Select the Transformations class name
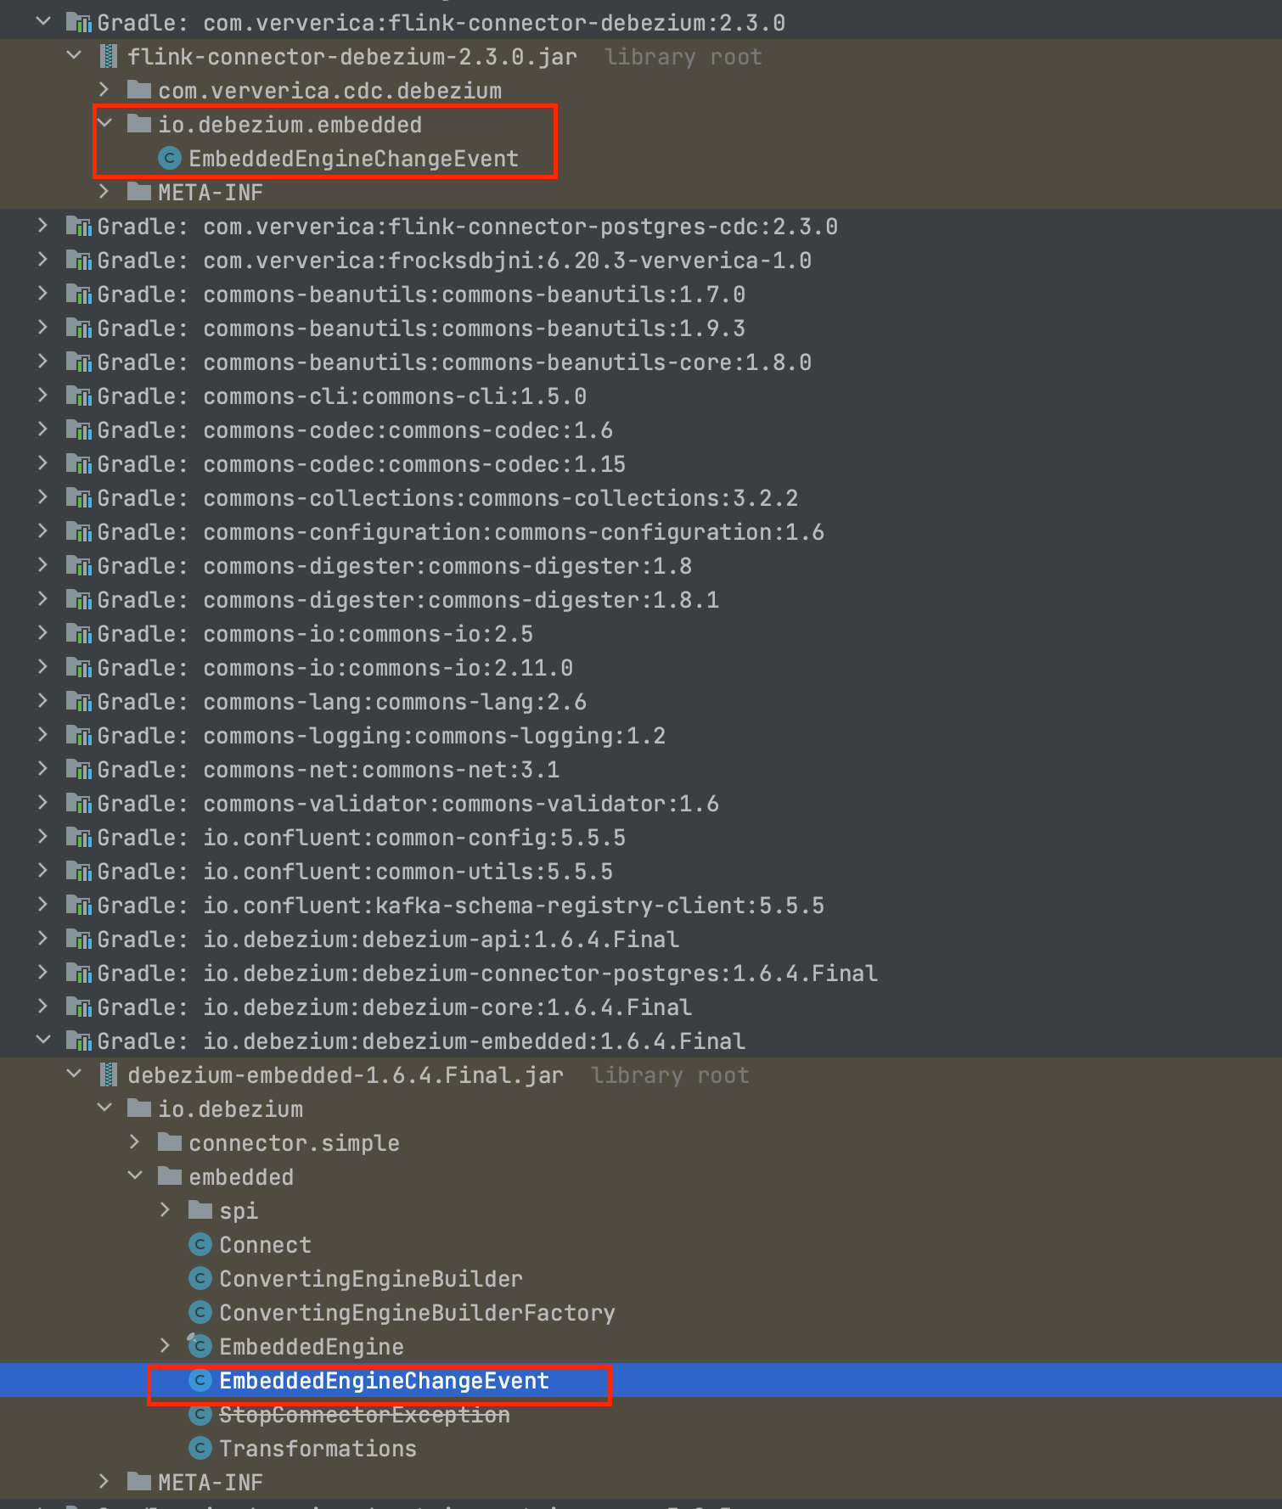The height and width of the screenshot is (1509, 1282). (x=318, y=1449)
